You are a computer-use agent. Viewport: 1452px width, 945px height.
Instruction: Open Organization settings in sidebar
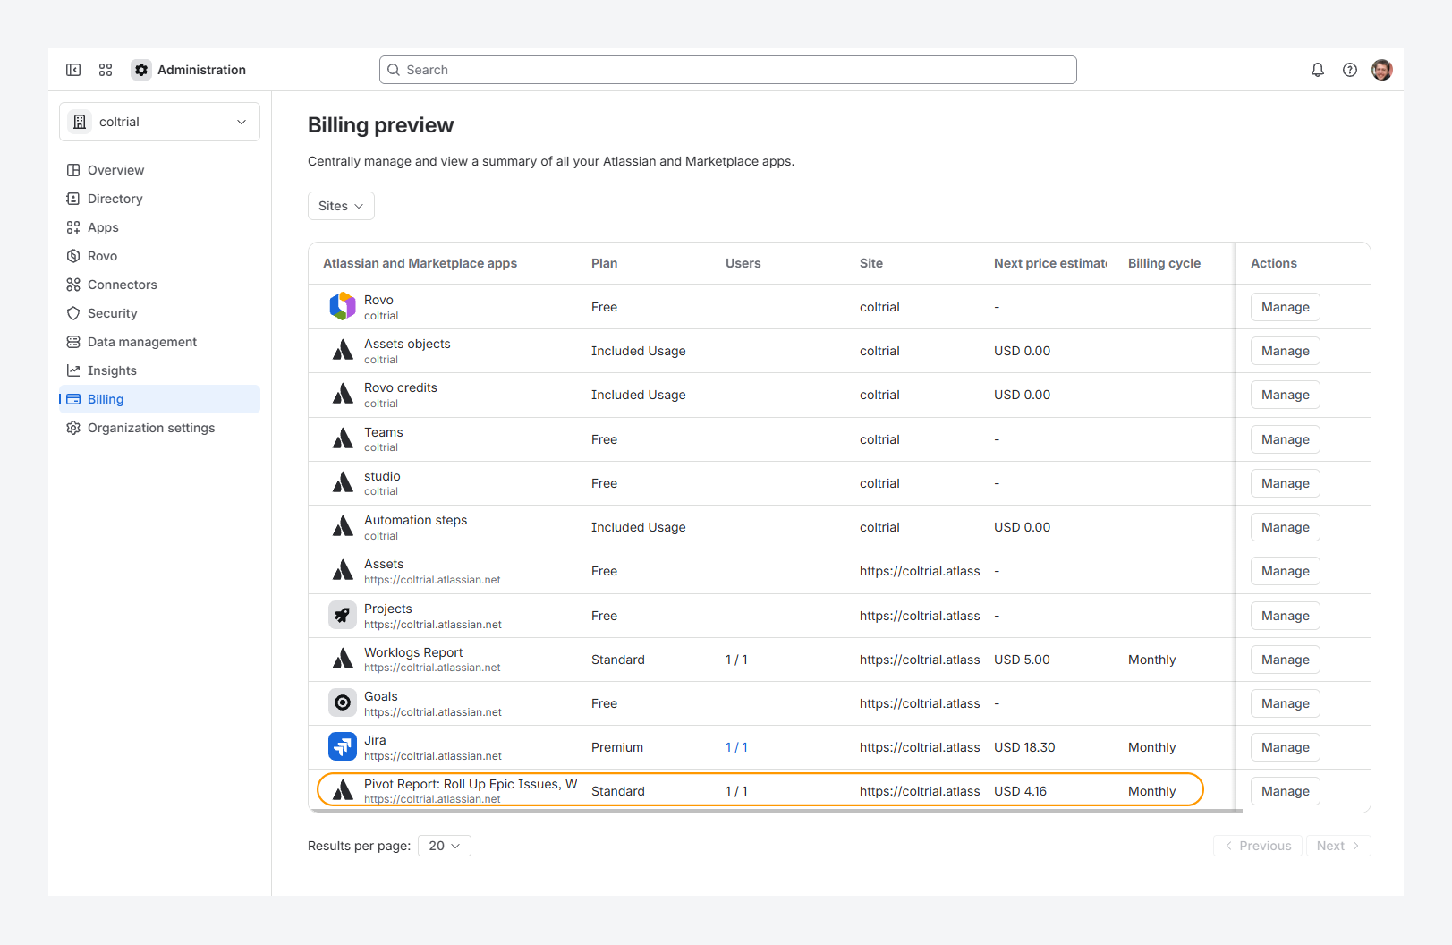[x=159, y=428]
